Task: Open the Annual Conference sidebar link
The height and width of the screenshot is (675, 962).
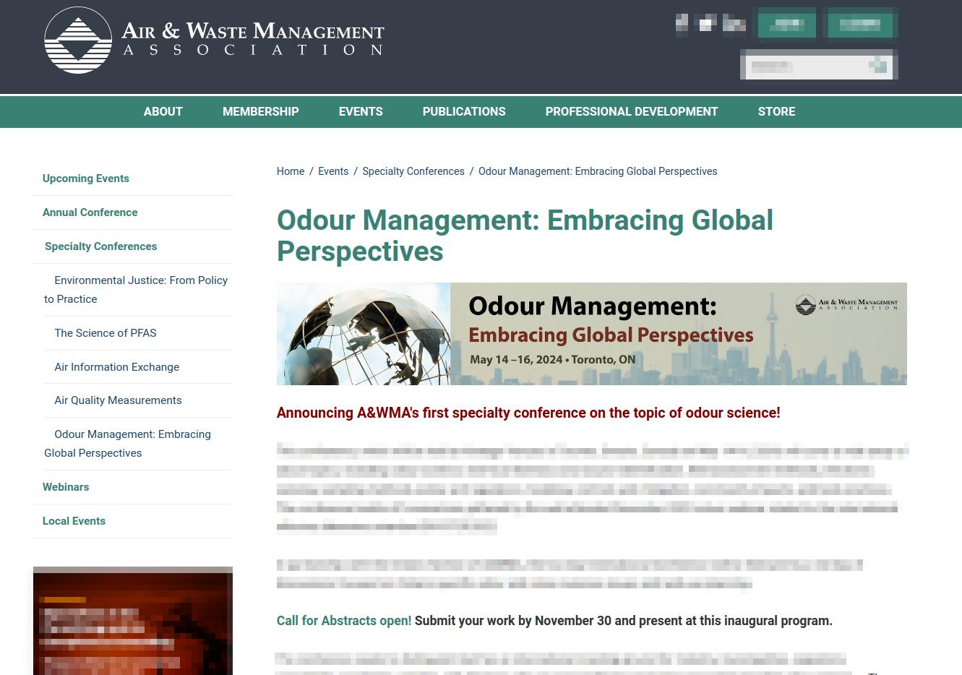Action: [90, 212]
